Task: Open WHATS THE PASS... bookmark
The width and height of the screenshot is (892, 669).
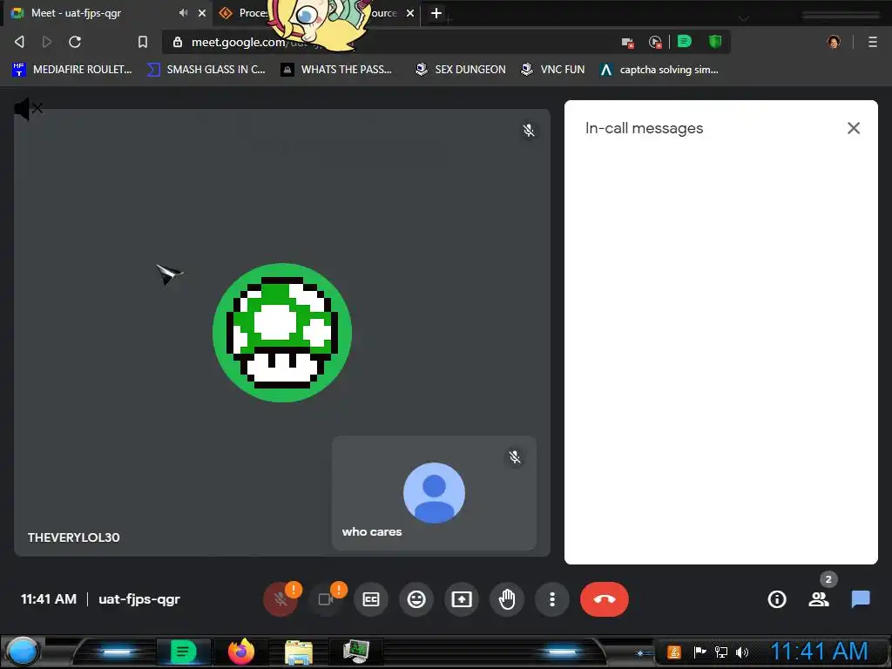Action: coord(336,70)
